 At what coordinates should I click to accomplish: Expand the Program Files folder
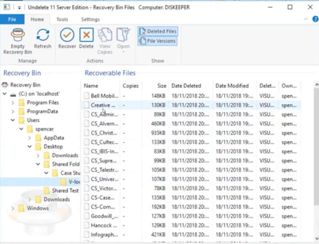pyautogui.click(x=13, y=103)
